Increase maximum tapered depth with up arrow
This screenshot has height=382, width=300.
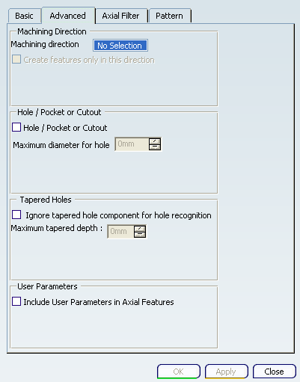(140, 229)
